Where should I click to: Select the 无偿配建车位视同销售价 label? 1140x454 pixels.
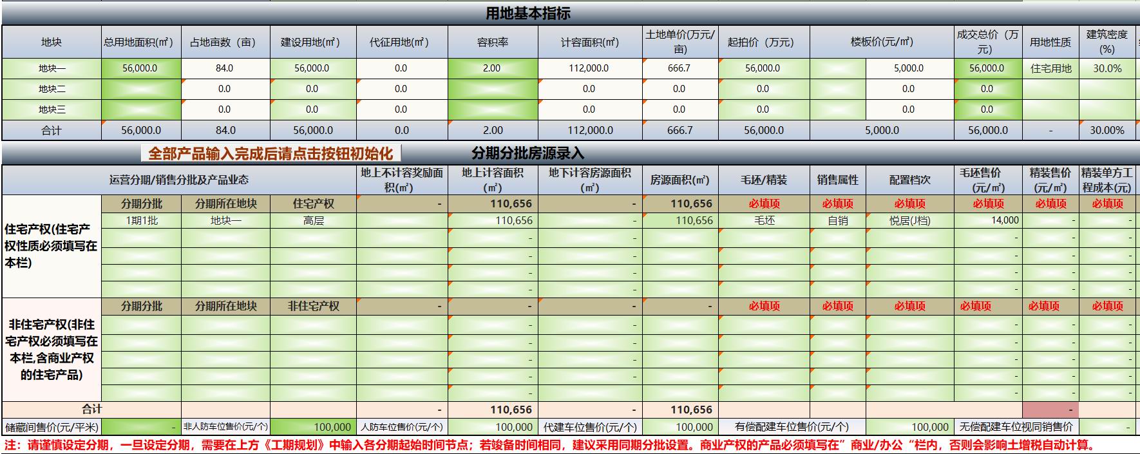tap(1016, 427)
